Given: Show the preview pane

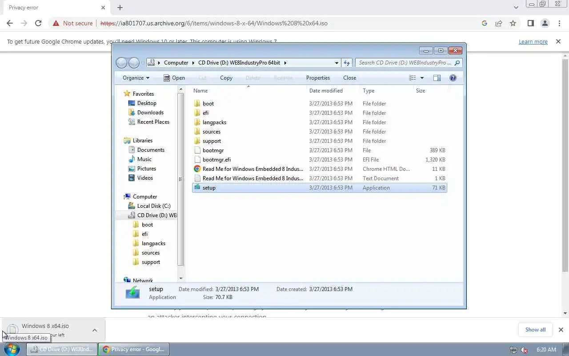Looking at the screenshot, I should (x=437, y=78).
